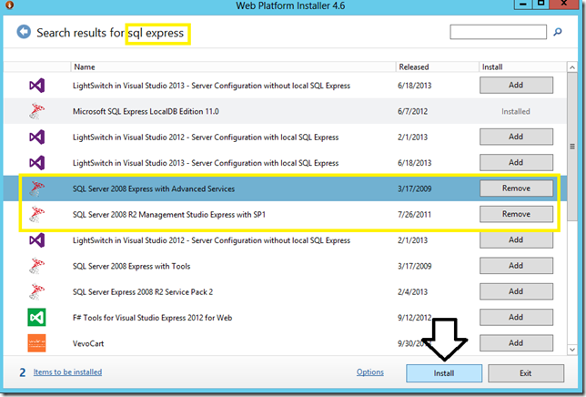The image size is (586, 397).
Task: Add LightSwitch 2013 with local SQL Express
Action: pos(516,163)
